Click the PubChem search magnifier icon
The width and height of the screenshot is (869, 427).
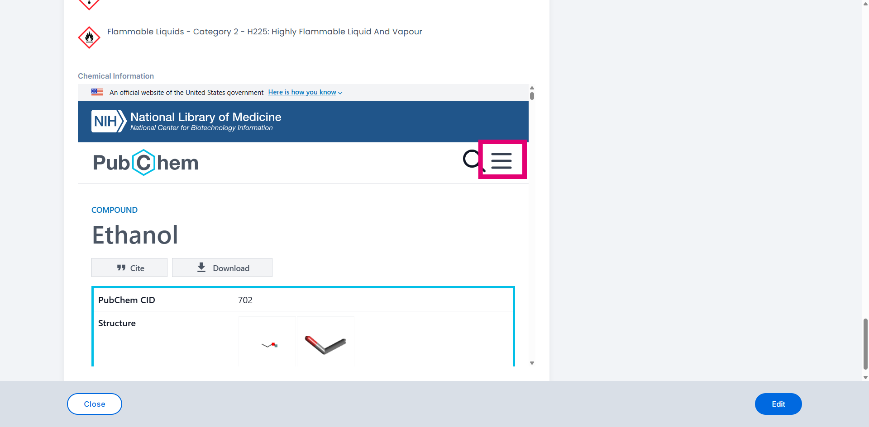pyautogui.click(x=472, y=160)
